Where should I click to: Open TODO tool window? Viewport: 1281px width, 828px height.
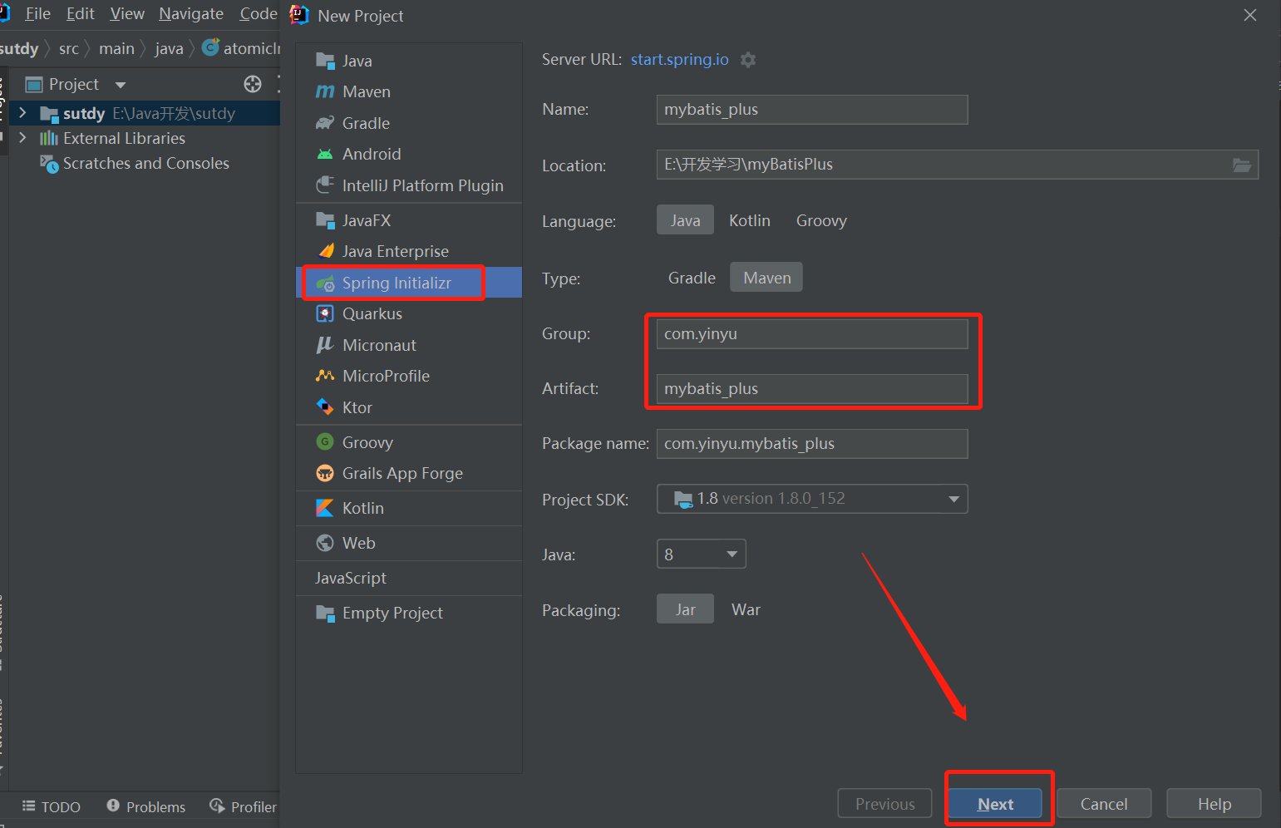click(52, 806)
